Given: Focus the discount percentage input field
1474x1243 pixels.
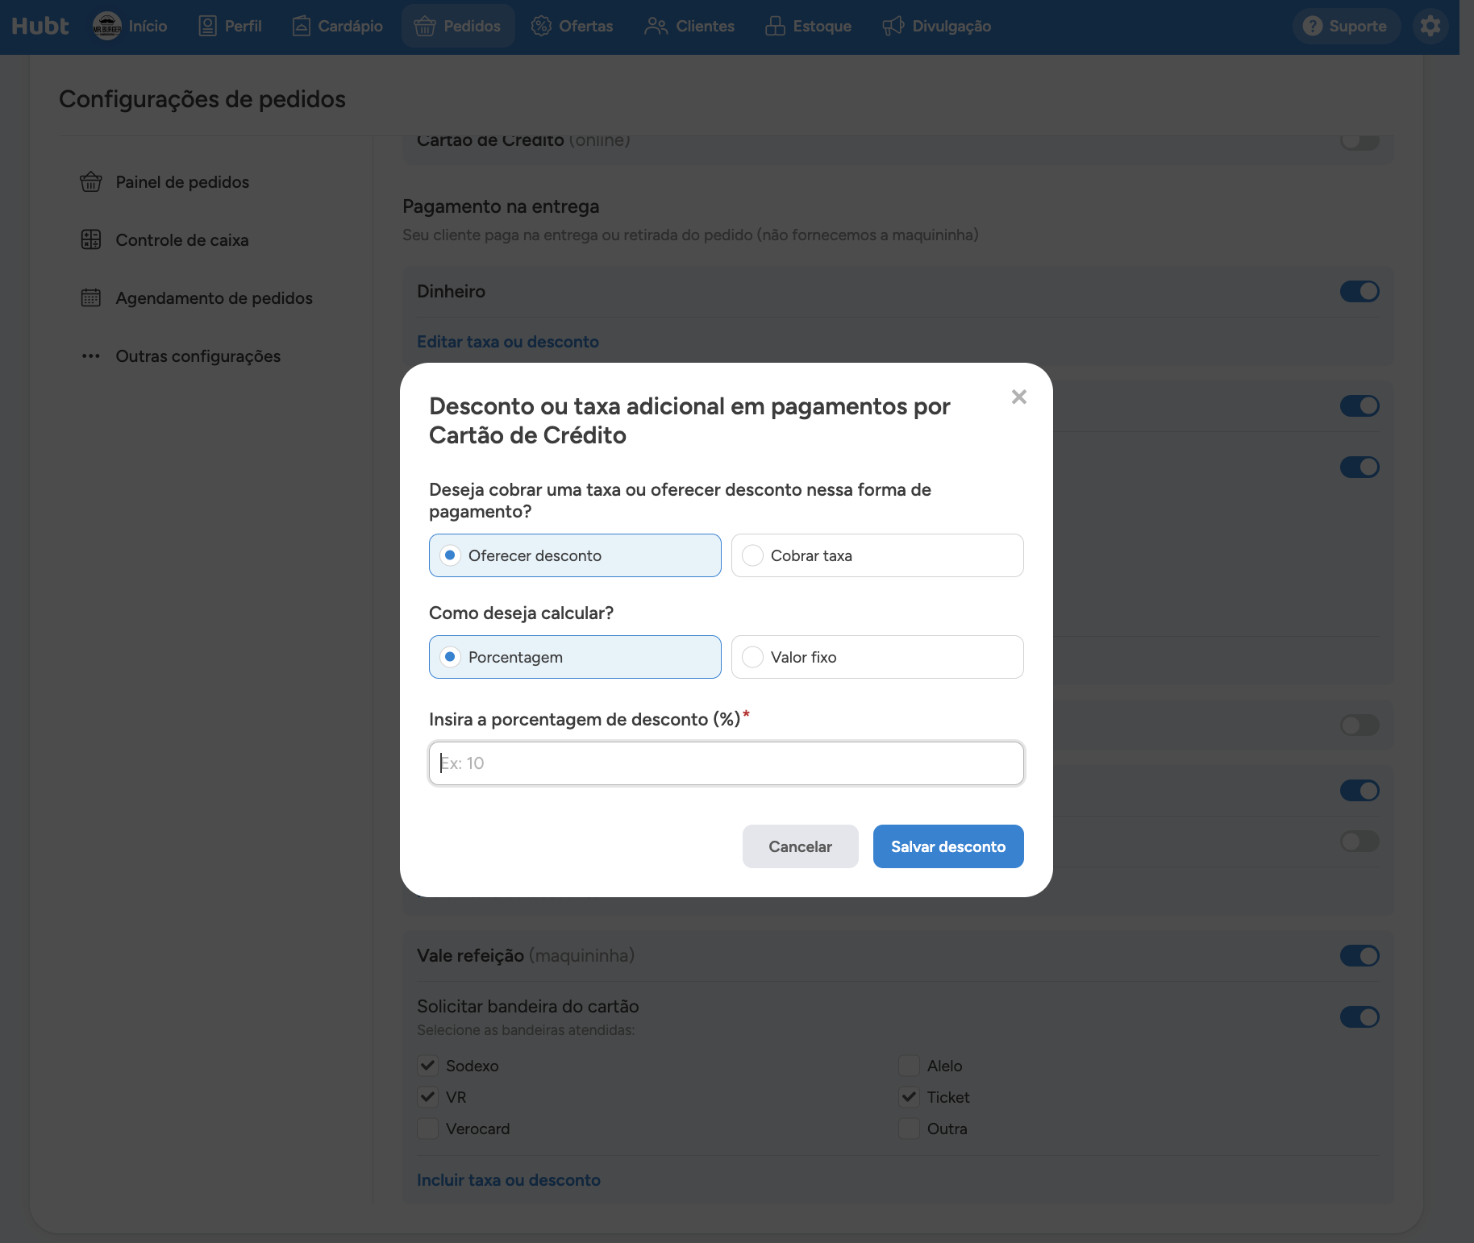Looking at the screenshot, I should [727, 763].
